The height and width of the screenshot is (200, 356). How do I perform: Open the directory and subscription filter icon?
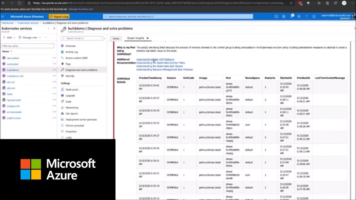pyautogui.click(x=284, y=17)
